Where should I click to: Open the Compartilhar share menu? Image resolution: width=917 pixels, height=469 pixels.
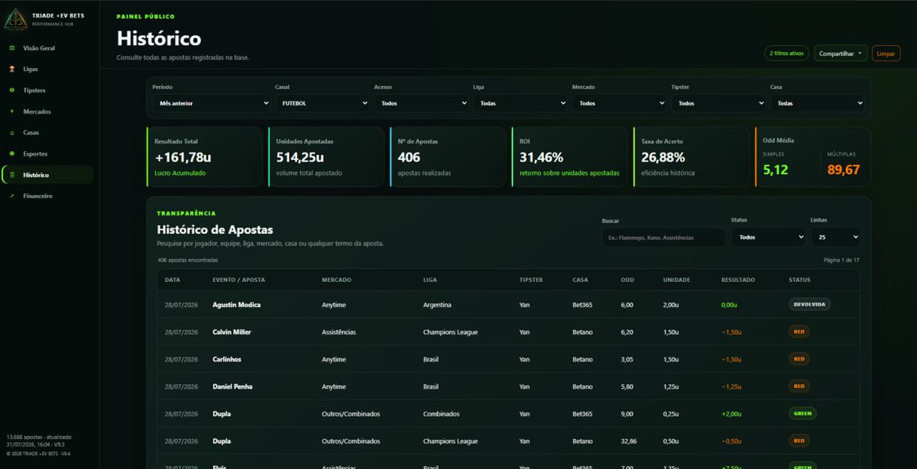[841, 53]
